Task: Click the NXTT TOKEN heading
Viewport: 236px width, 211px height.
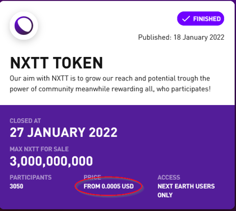Action: (57, 63)
